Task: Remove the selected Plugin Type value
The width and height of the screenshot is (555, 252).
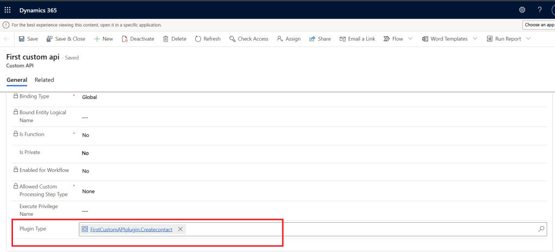Action: 180,229
